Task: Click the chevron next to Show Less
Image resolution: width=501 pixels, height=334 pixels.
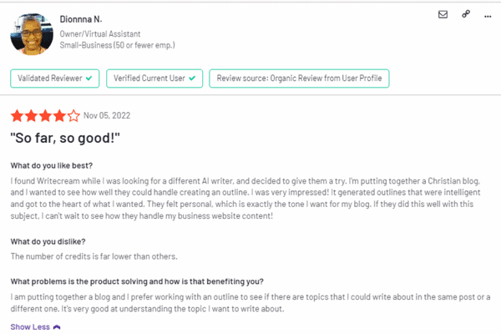Action: 57,327
